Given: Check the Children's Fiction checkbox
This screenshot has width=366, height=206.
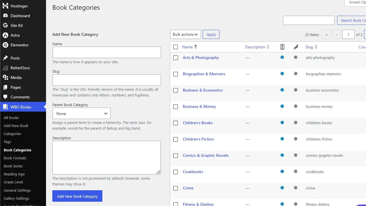Looking at the screenshot, I should click(x=176, y=139).
